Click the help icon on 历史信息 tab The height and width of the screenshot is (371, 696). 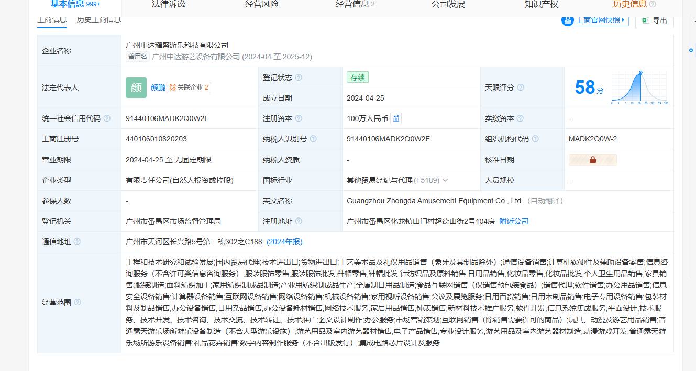point(653,4)
